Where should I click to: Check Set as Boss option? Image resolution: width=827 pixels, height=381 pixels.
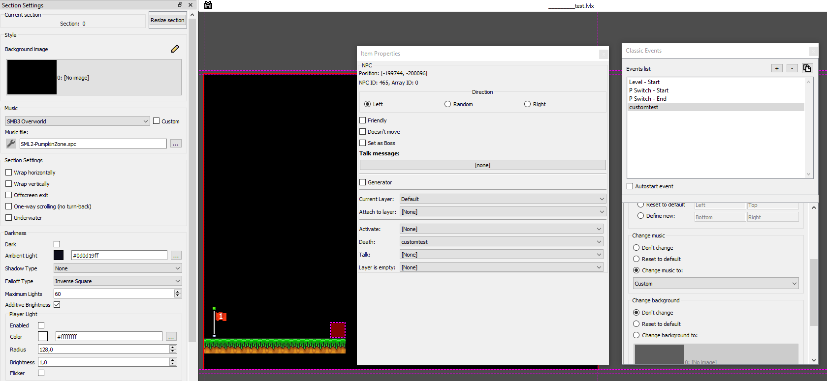pyautogui.click(x=363, y=143)
